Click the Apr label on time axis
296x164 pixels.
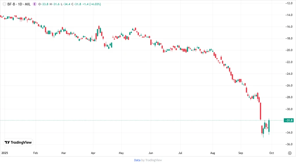click(93, 153)
